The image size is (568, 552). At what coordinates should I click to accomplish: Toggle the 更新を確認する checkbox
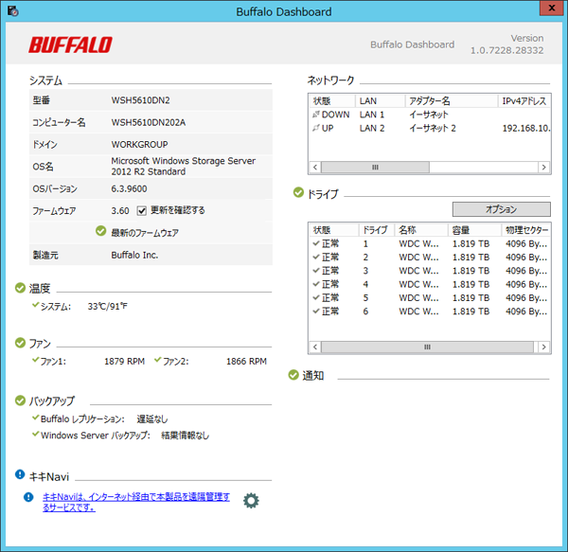pyautogui.click(x=142, y=210)
